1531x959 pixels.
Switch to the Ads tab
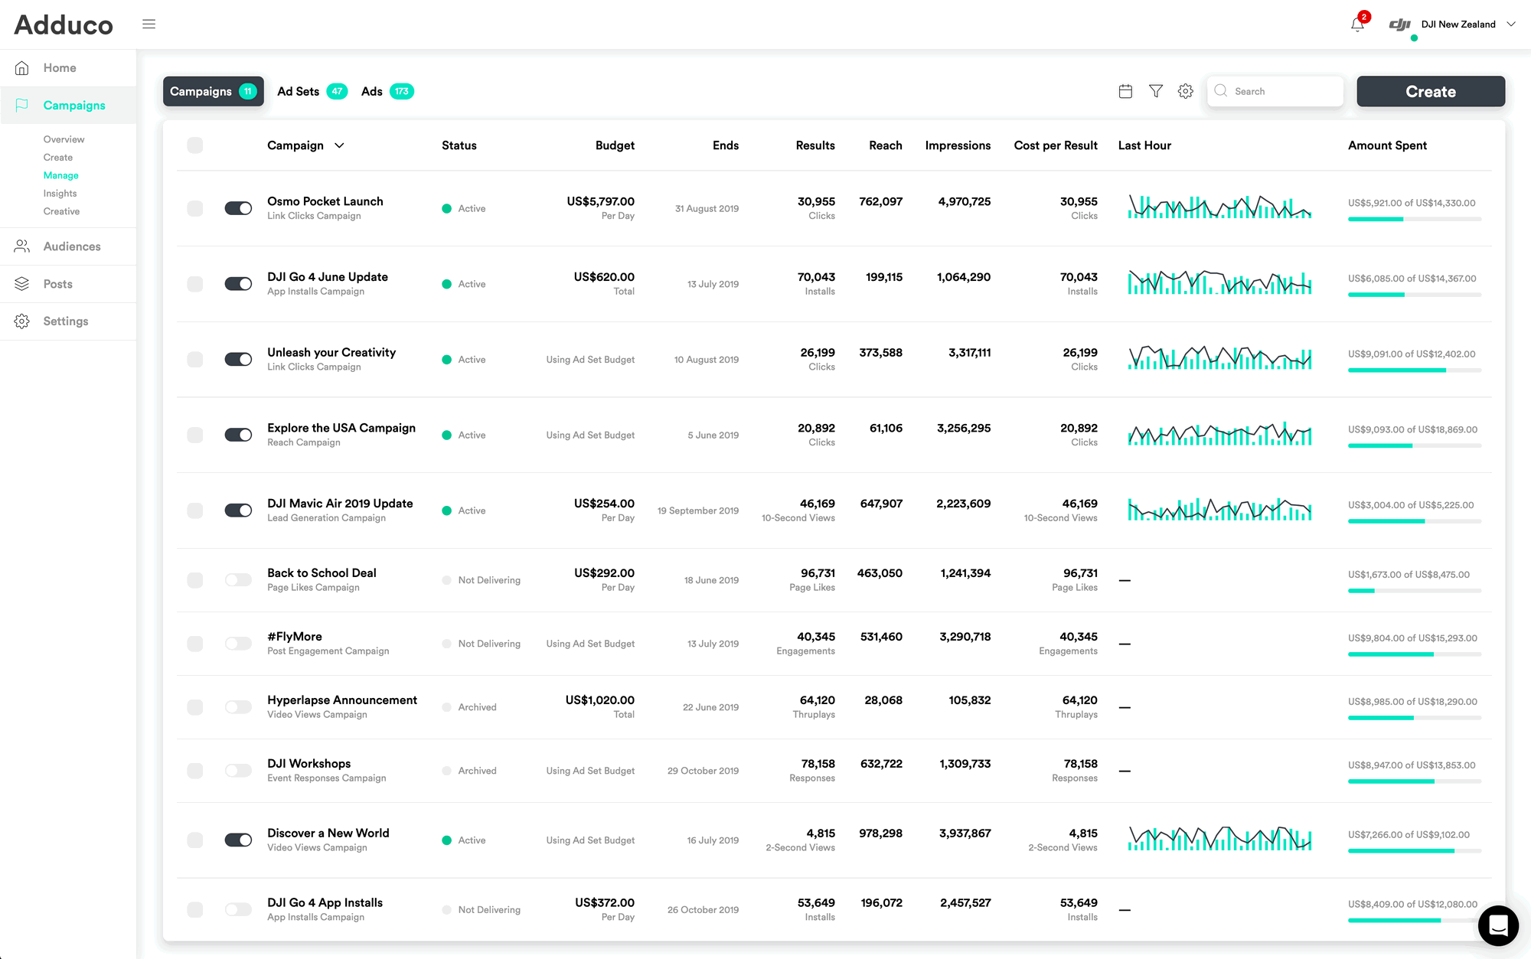pos(387,91)
